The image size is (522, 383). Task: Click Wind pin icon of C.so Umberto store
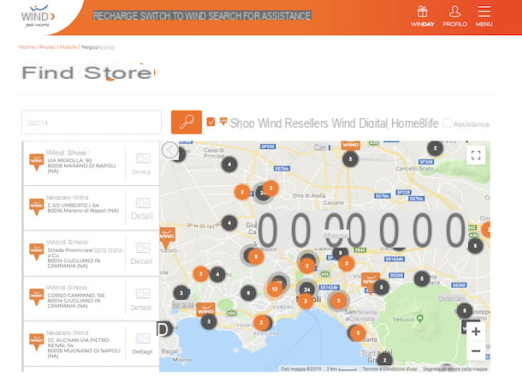point(37,207)
